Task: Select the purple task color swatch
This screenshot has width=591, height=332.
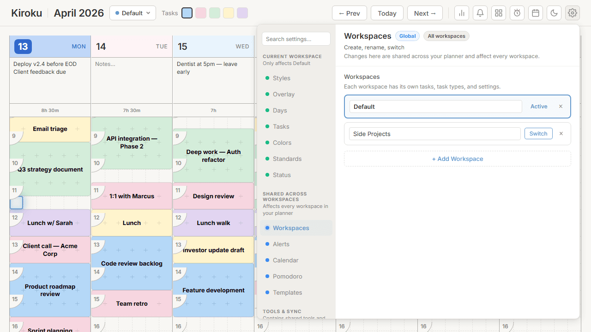Action: point(242,13)
